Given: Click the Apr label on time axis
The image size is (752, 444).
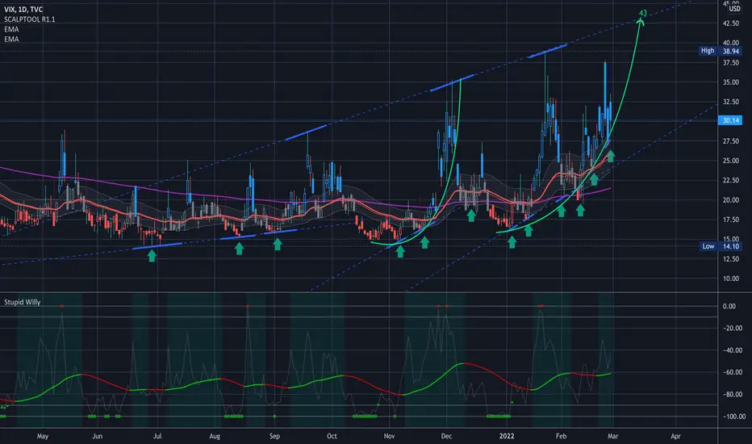Looking at the screenshot, I should 675,436.
